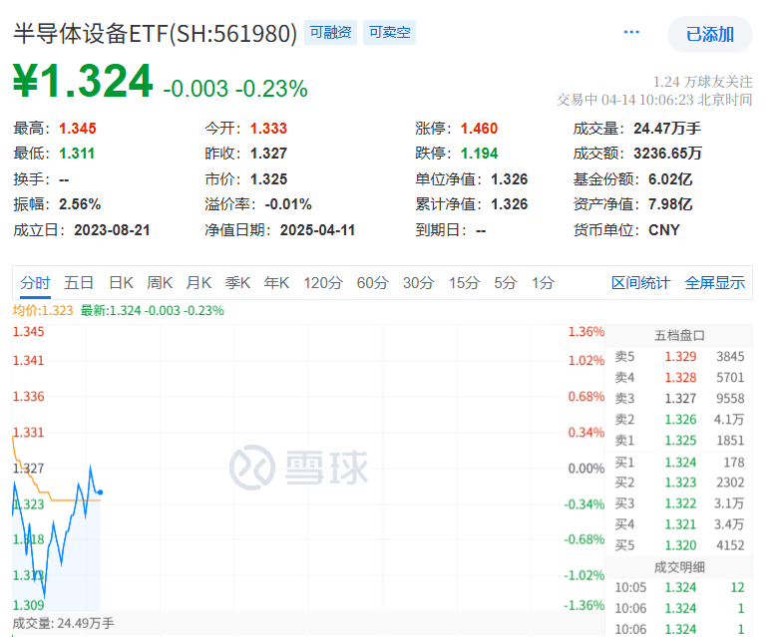777x637 pixels.
Task: Click the 振幅 value 2.56%
Action: click(x=80, y=204)
